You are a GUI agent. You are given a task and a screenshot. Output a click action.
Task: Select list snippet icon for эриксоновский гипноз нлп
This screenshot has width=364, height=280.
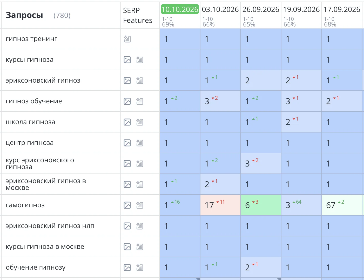[140, 226]
